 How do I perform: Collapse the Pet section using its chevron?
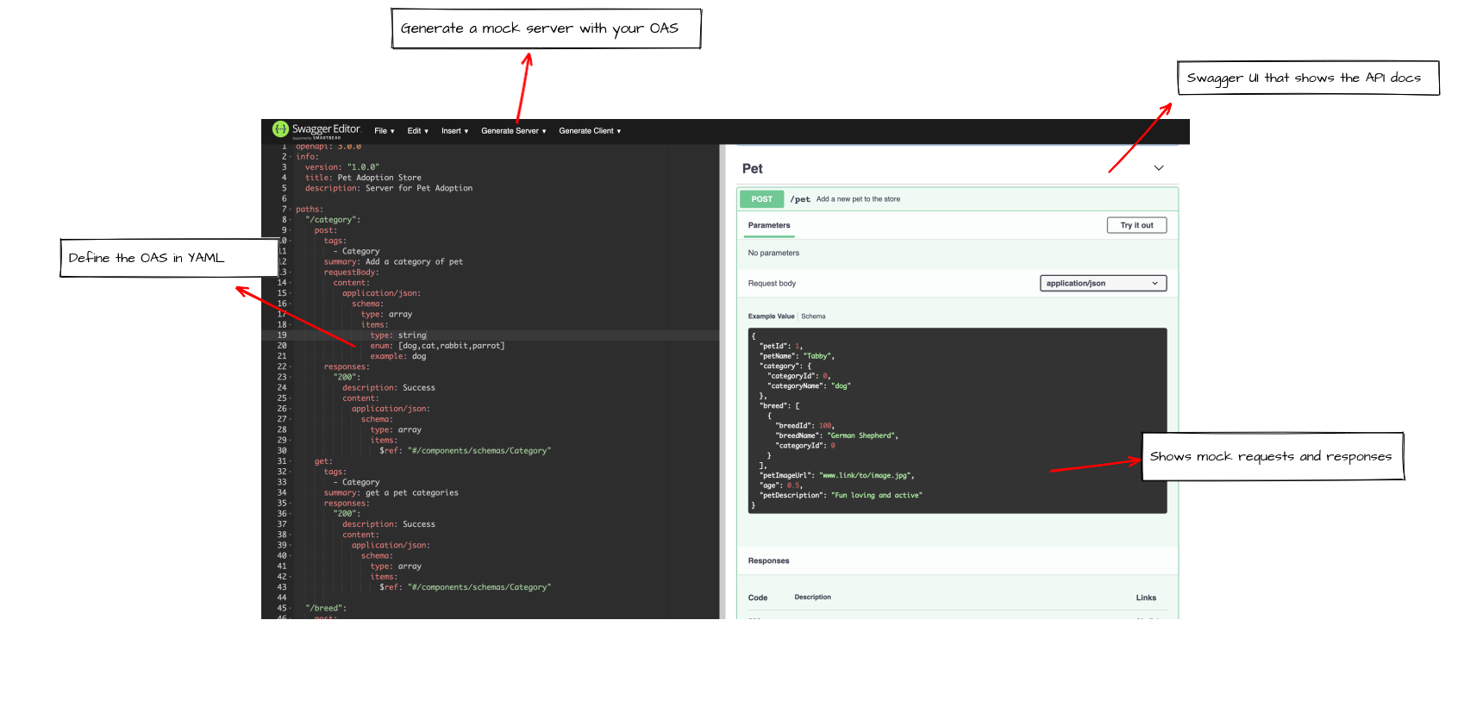tap(1159, 168)
